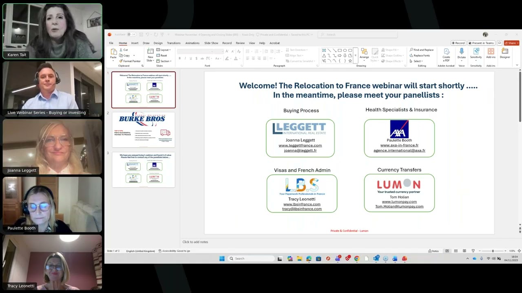Select the star shape in Drawing gallery

coord(350,61)
